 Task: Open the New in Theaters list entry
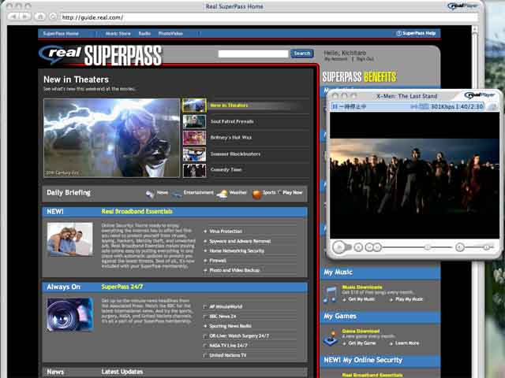coord(229,106)
